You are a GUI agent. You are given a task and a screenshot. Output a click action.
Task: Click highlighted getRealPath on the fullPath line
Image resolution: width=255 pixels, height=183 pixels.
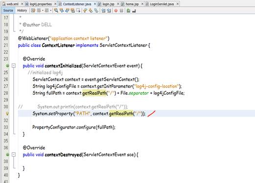click(x=94, y=93)
